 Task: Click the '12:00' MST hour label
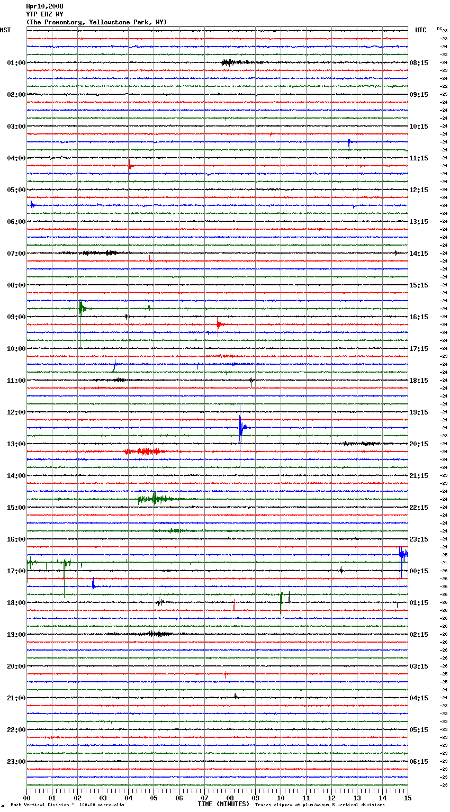pyautogui.click(x=16, y=412)
